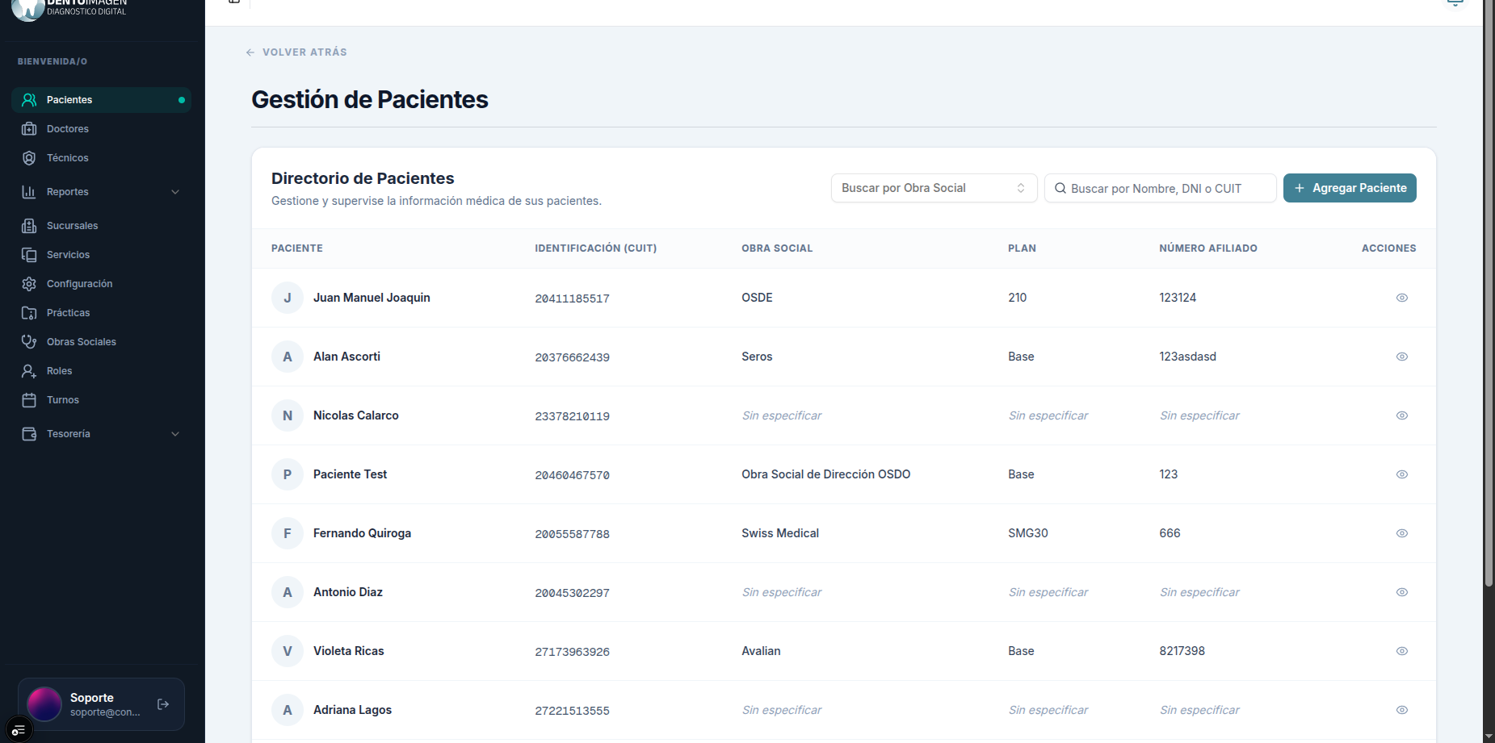Go to Técnicos in sidebar

(101, 158)
